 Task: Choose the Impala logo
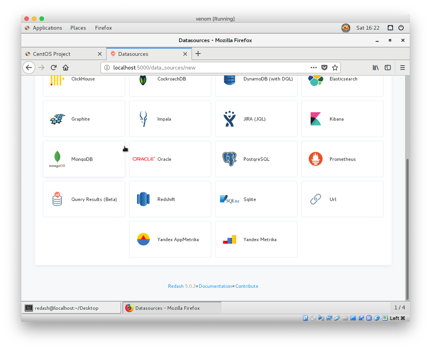point(143,119)
